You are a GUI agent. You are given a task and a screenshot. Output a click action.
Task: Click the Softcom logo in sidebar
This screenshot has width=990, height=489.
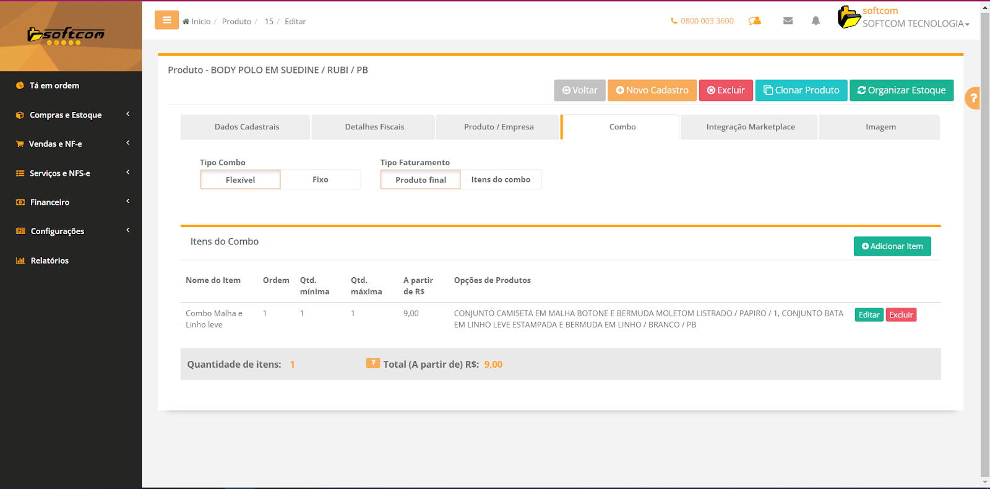[x=66, y=35]
